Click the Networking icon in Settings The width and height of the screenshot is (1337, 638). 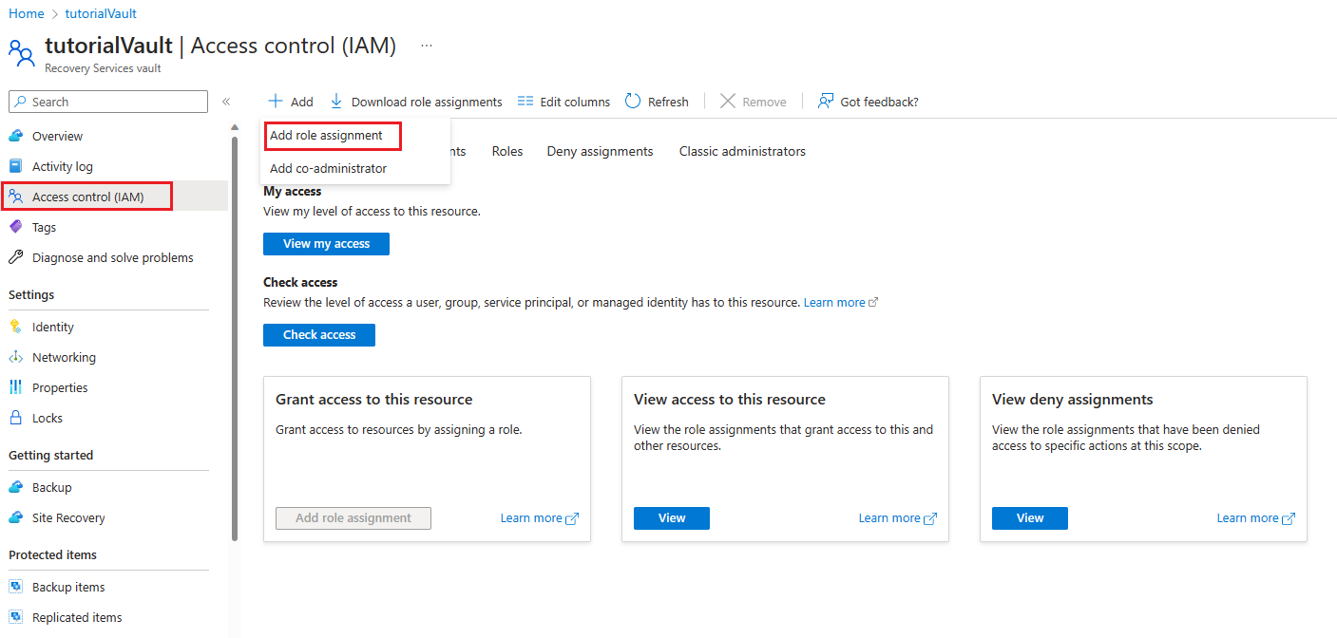[x=15, y=357]
